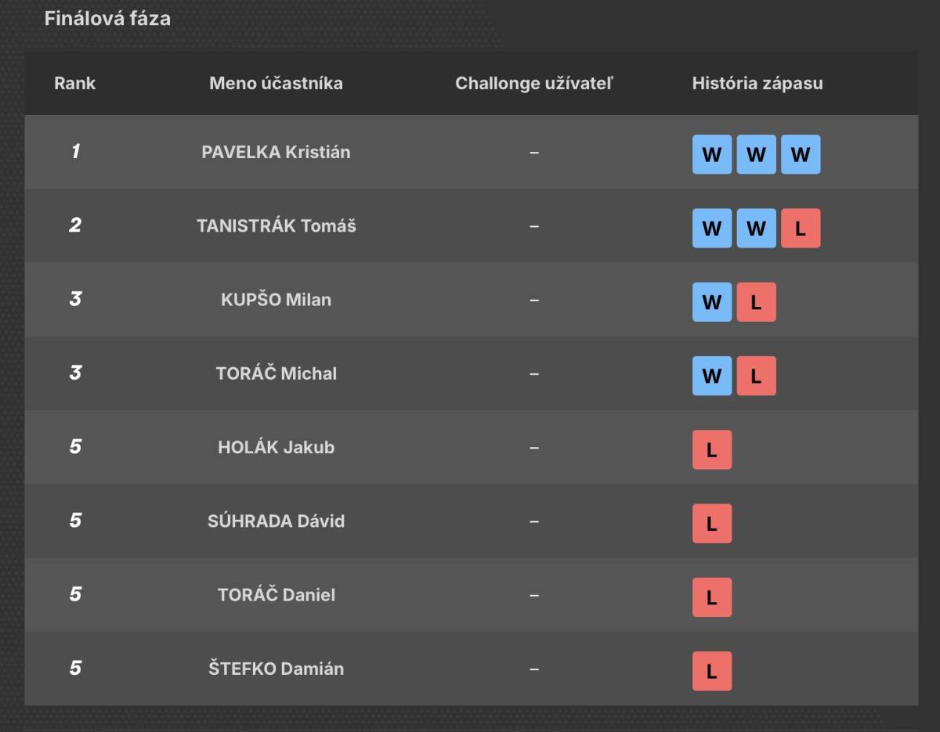Click the Meno účastníka column header

(x=276, y=83)
